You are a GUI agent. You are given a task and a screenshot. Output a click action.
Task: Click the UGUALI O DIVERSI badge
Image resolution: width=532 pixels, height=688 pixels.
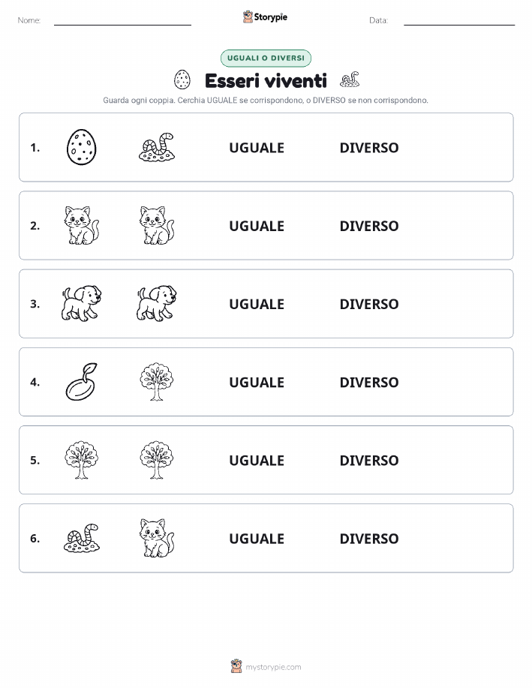266,58
